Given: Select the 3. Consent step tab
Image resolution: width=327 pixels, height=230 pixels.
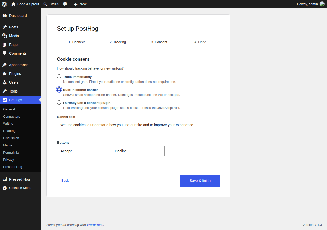Looking at the screenshot, I should pos(159,42).
